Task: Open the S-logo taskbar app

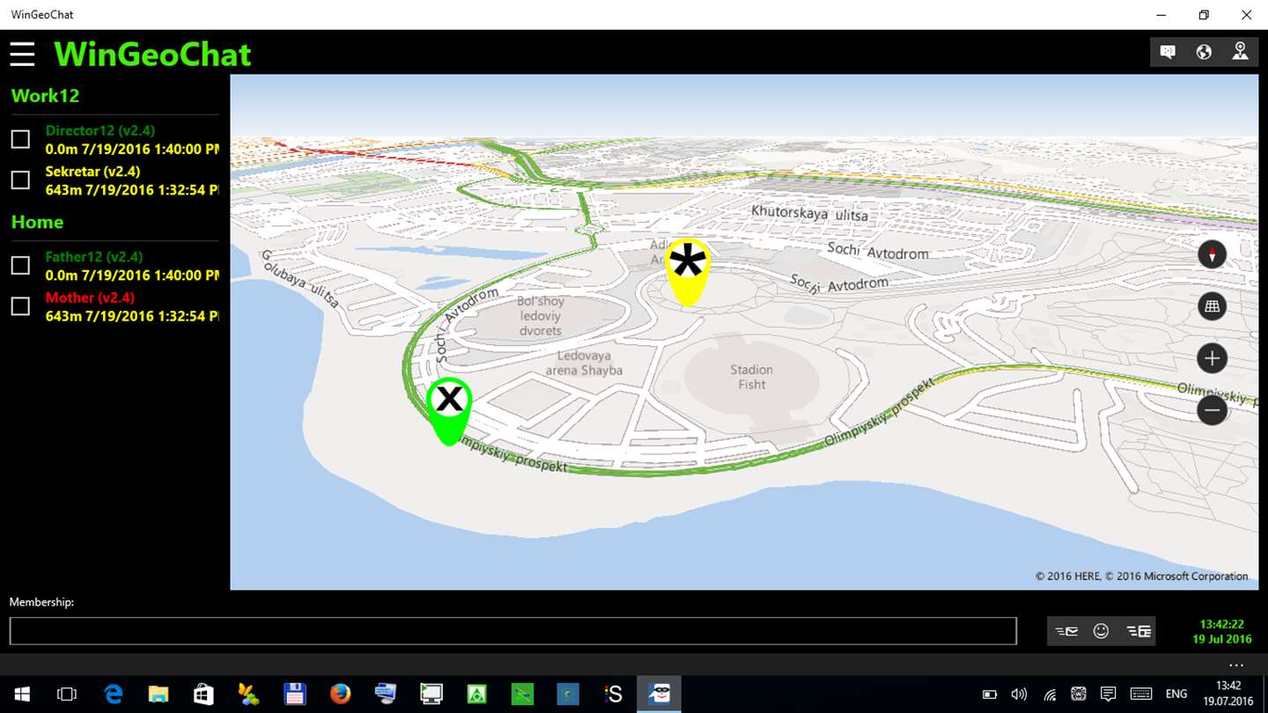Action: tap(613, 695)
